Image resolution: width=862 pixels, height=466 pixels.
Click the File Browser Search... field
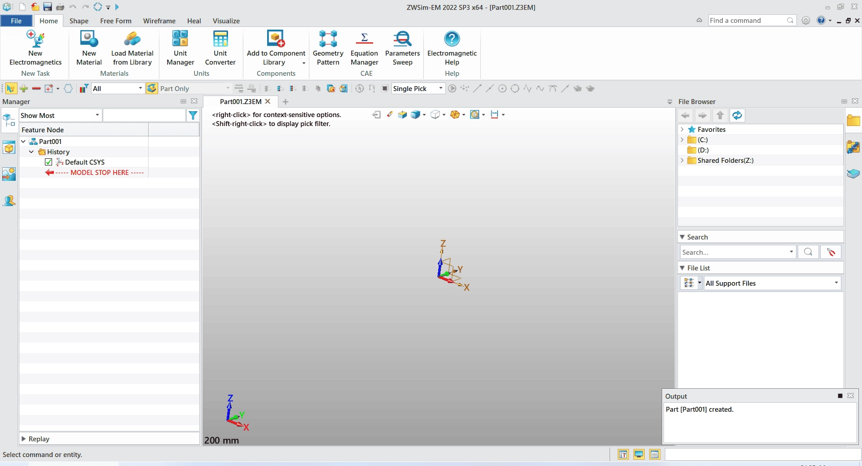[x=738, y=252]
